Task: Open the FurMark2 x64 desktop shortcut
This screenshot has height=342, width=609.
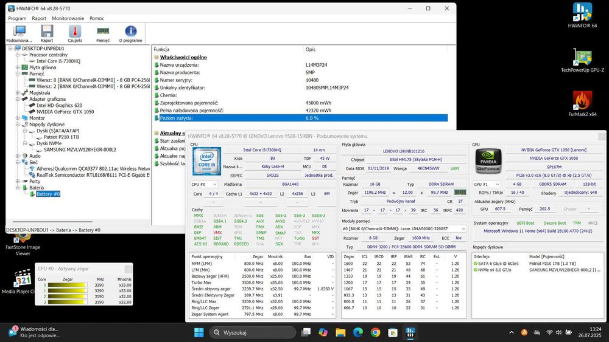Action: [582, 104]
